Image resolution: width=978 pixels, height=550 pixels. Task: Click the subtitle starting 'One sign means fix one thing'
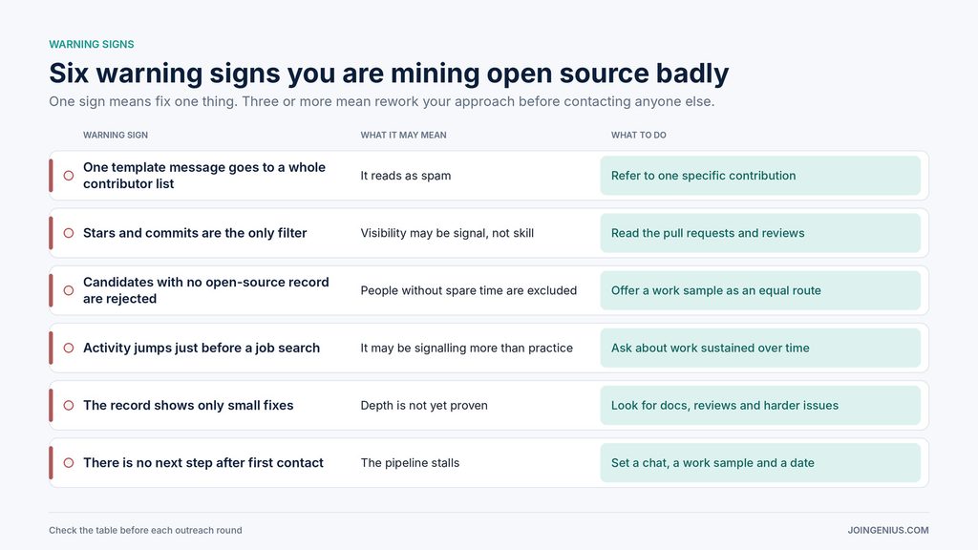point(382,101)
